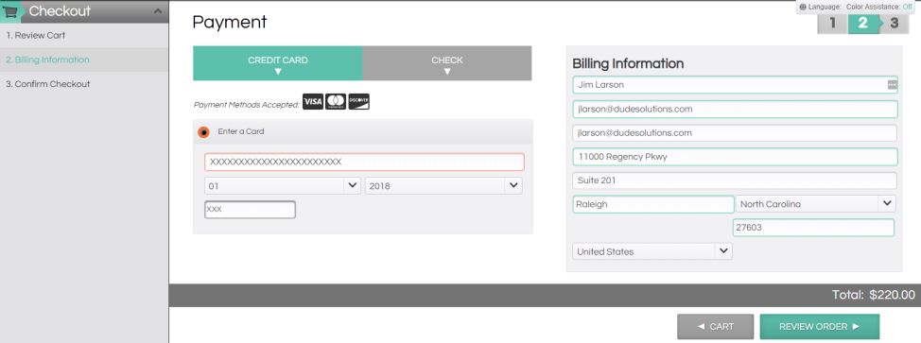Image resolution: width=921 pixels, height=343 pixels.
Task: Click the Review Order button
Action: point(820,327)
